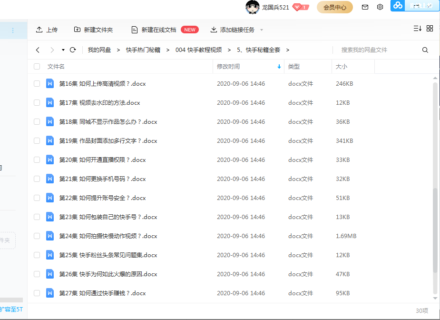Click the docx icon of 第23集 如何包装自己的快手号
This screenshot has width=440, height=320.
coord(50,217)
